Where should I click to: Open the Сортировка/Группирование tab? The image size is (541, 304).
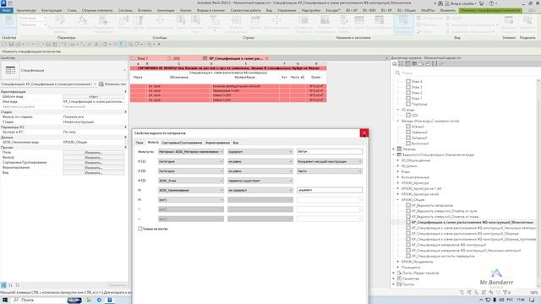[x=182, y=143]
